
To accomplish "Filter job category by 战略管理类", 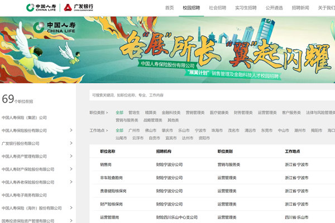I will (x=153, y=120).
